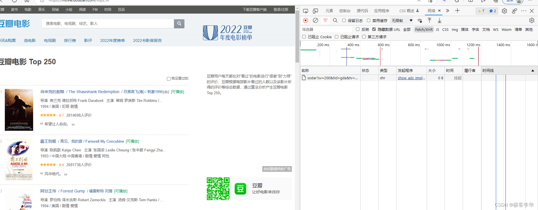Click the green Douban app logo

click(241, 189)
